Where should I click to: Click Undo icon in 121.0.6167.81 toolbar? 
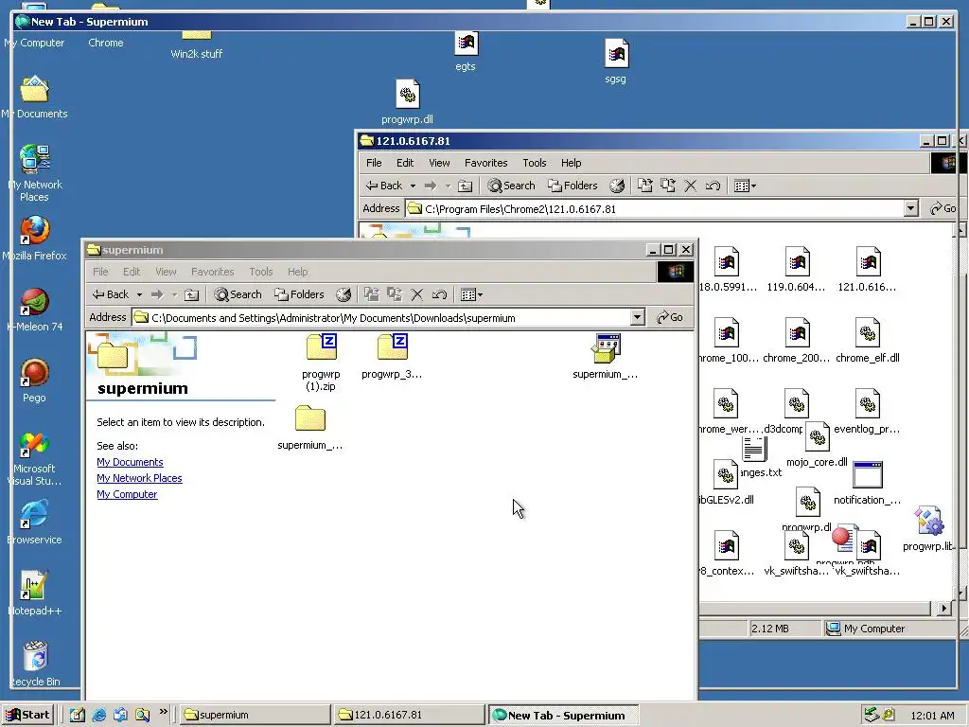tap(713, 186)
